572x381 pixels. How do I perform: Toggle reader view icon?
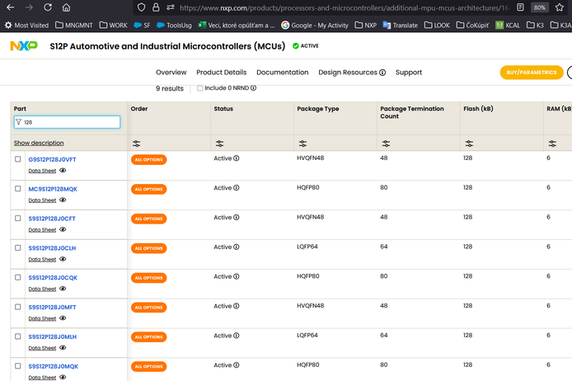pos(521,7)
